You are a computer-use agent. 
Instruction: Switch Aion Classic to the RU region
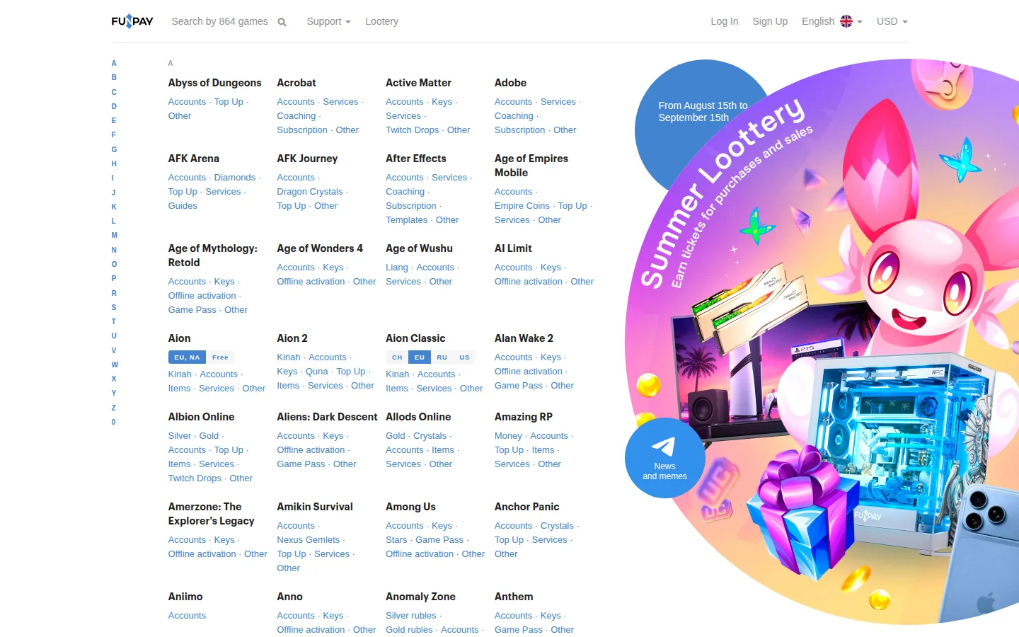(x=442, y=357)
